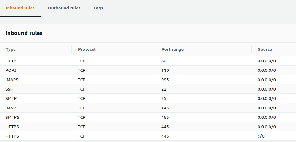Select the IMAP rule type cell
The width and height of the screenshot is (296, 142).
click(x=10, y=108)
